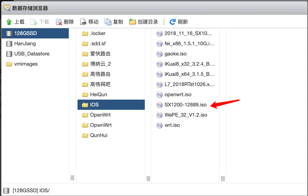Click the 2018_11_16_SX10 disc icon
Image resolution: width=308 pixels, height=196 pixels.
click(x=159, y=33)
